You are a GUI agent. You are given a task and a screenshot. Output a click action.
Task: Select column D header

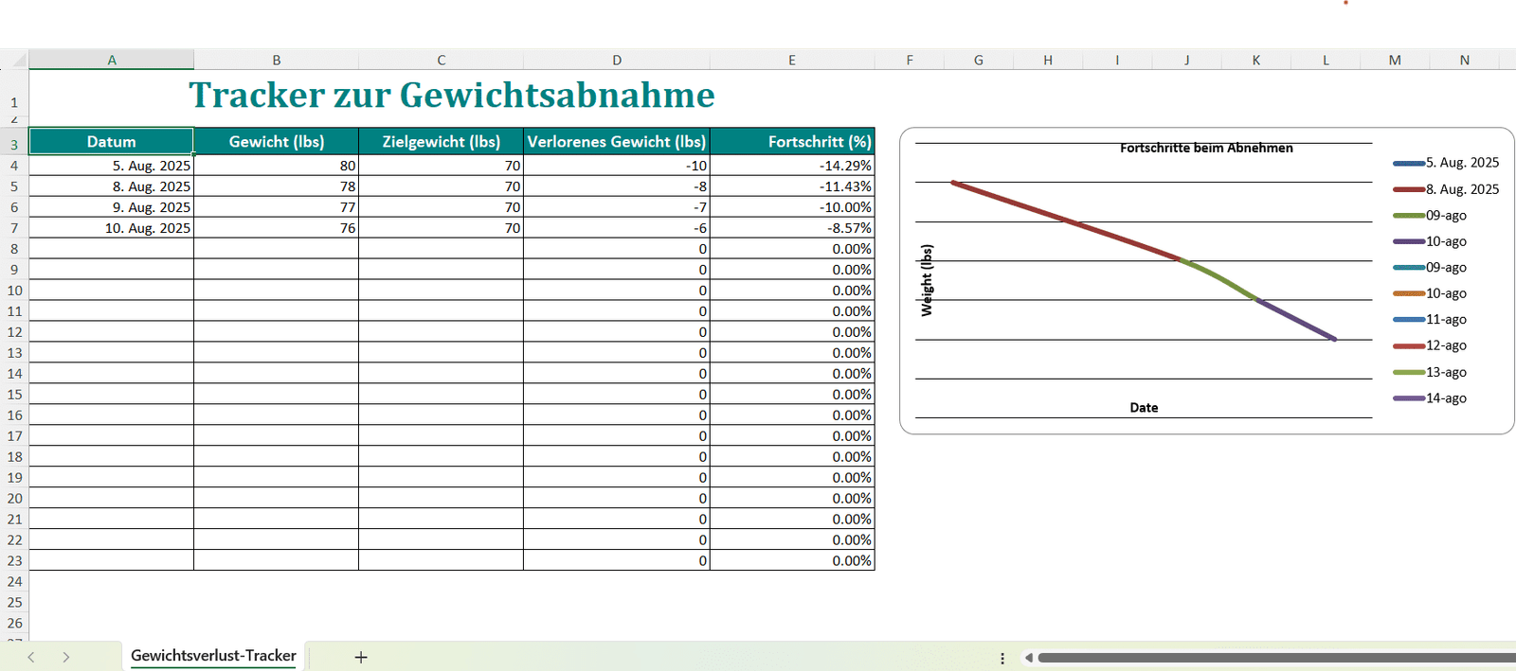[x=617, y=60]
